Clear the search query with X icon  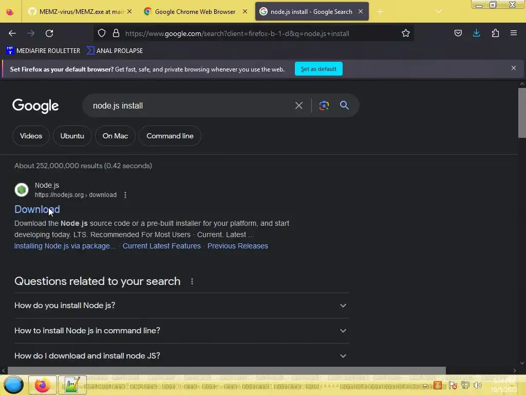pyautogui.click(x=298, y=105)
